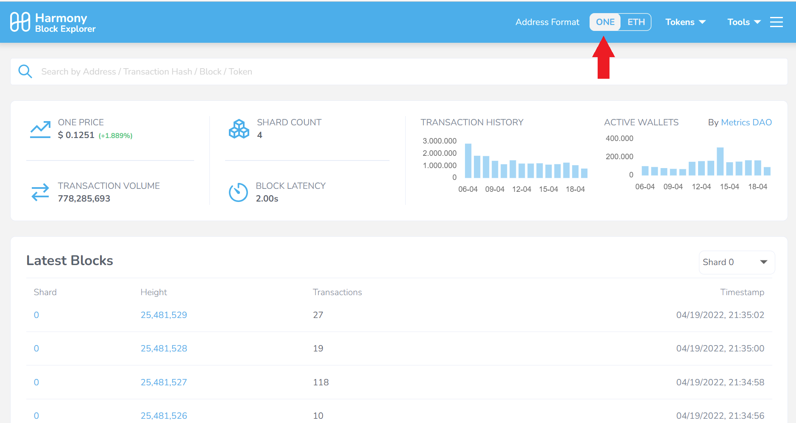Click block height 25,481,527
This screenshot has width=796, height=423.
click(x=164, y=382)
